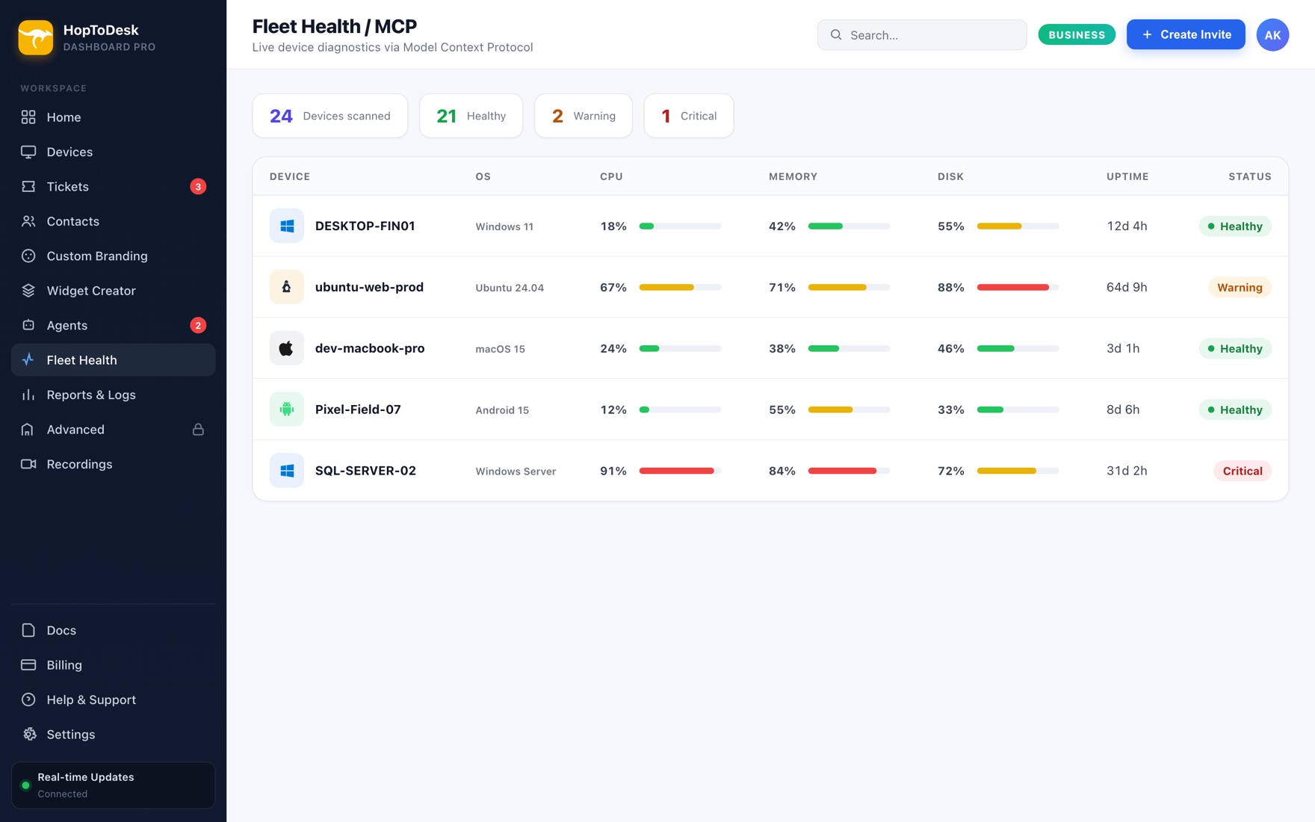
Task: Click the Android icon for Pixel-Field-07
Action: (x=287, y=410)
